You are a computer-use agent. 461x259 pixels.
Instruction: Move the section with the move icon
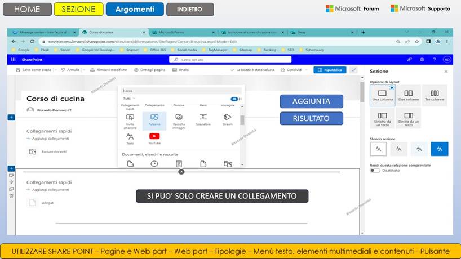(x=11, y=182)
